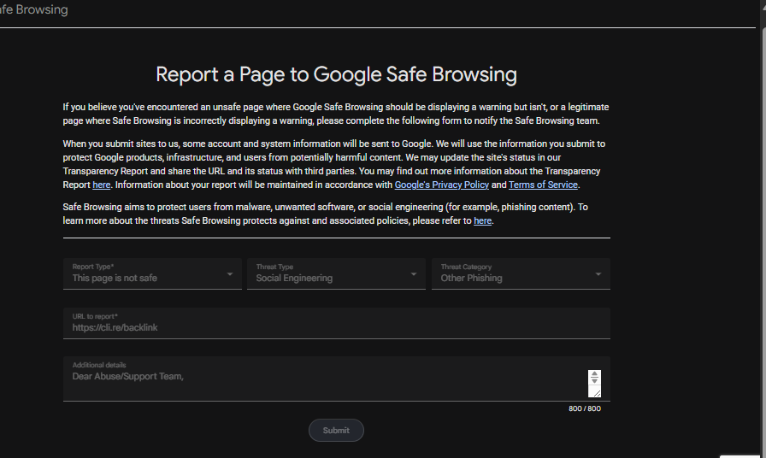This screenshot has height=458, width=766.
Task: Open the Report Type dropdown
Action: [152, 274]
